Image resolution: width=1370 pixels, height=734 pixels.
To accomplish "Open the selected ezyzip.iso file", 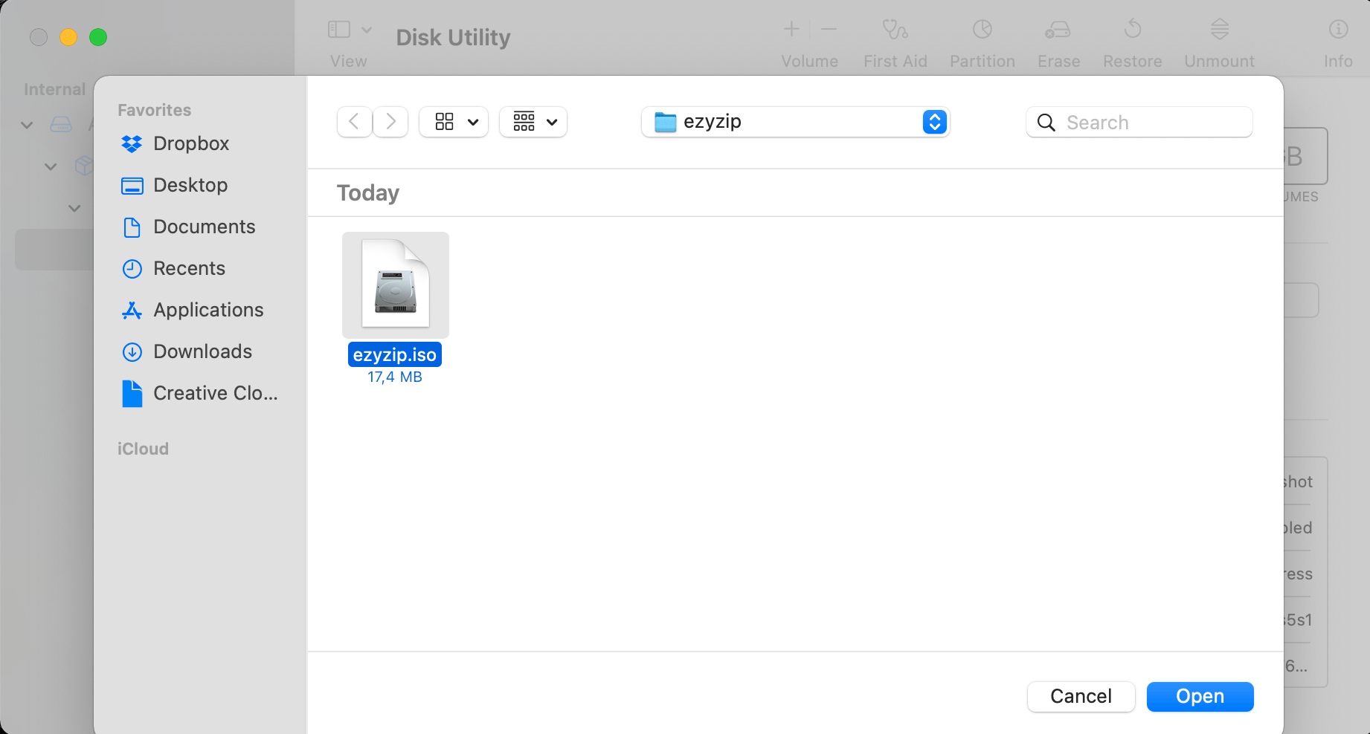I will tap(1199, 696).
